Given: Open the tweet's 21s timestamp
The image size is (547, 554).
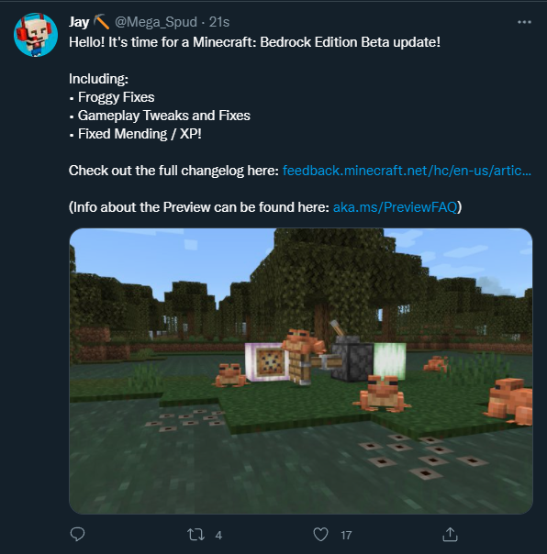Looking at the screenshot, I should (219, 22).
